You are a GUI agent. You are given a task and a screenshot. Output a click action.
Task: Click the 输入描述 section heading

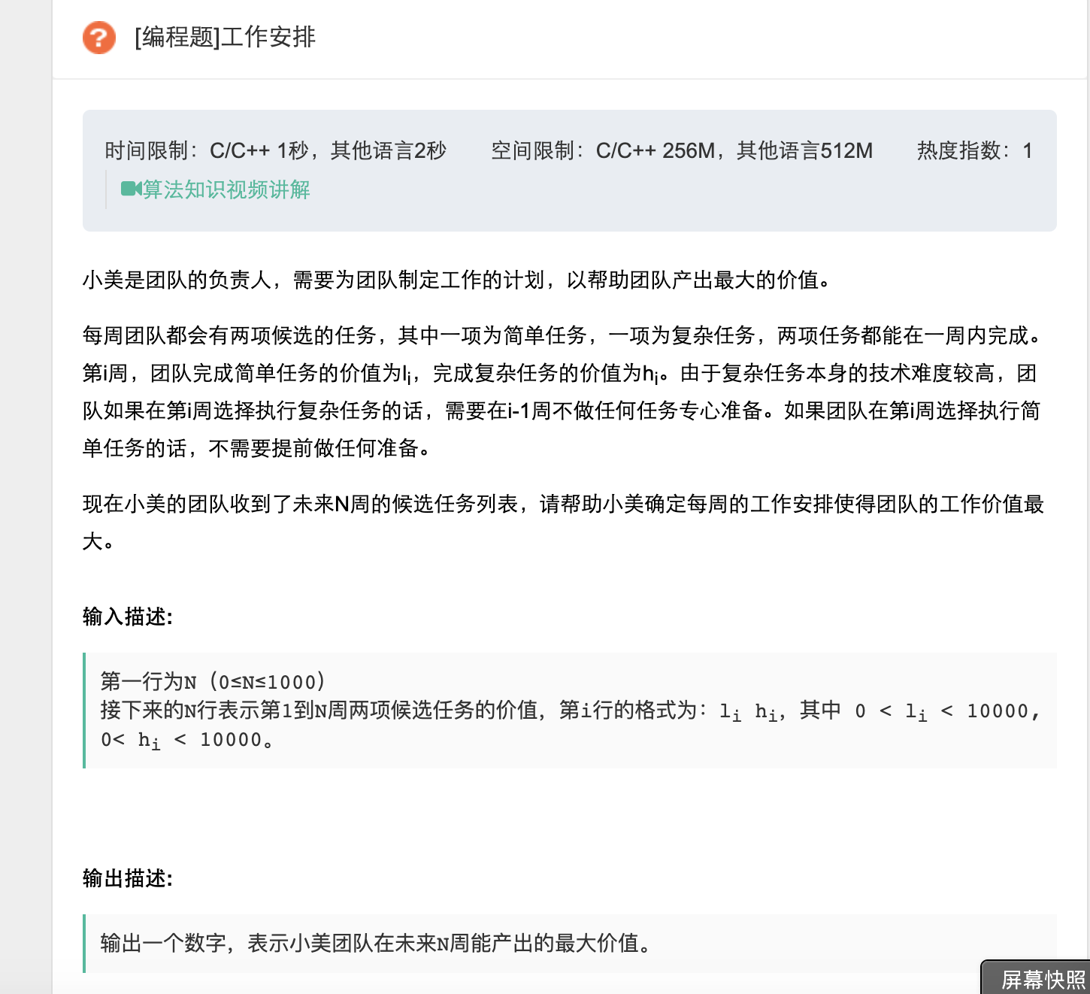click(126, 617)
